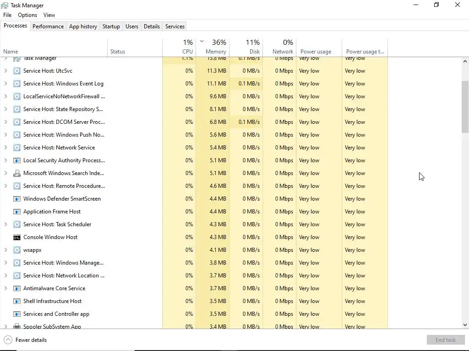Screen dimensions: 469x351
Task: Click the Remote Procedure Call service icon
Action: click(x=17, y=186)
